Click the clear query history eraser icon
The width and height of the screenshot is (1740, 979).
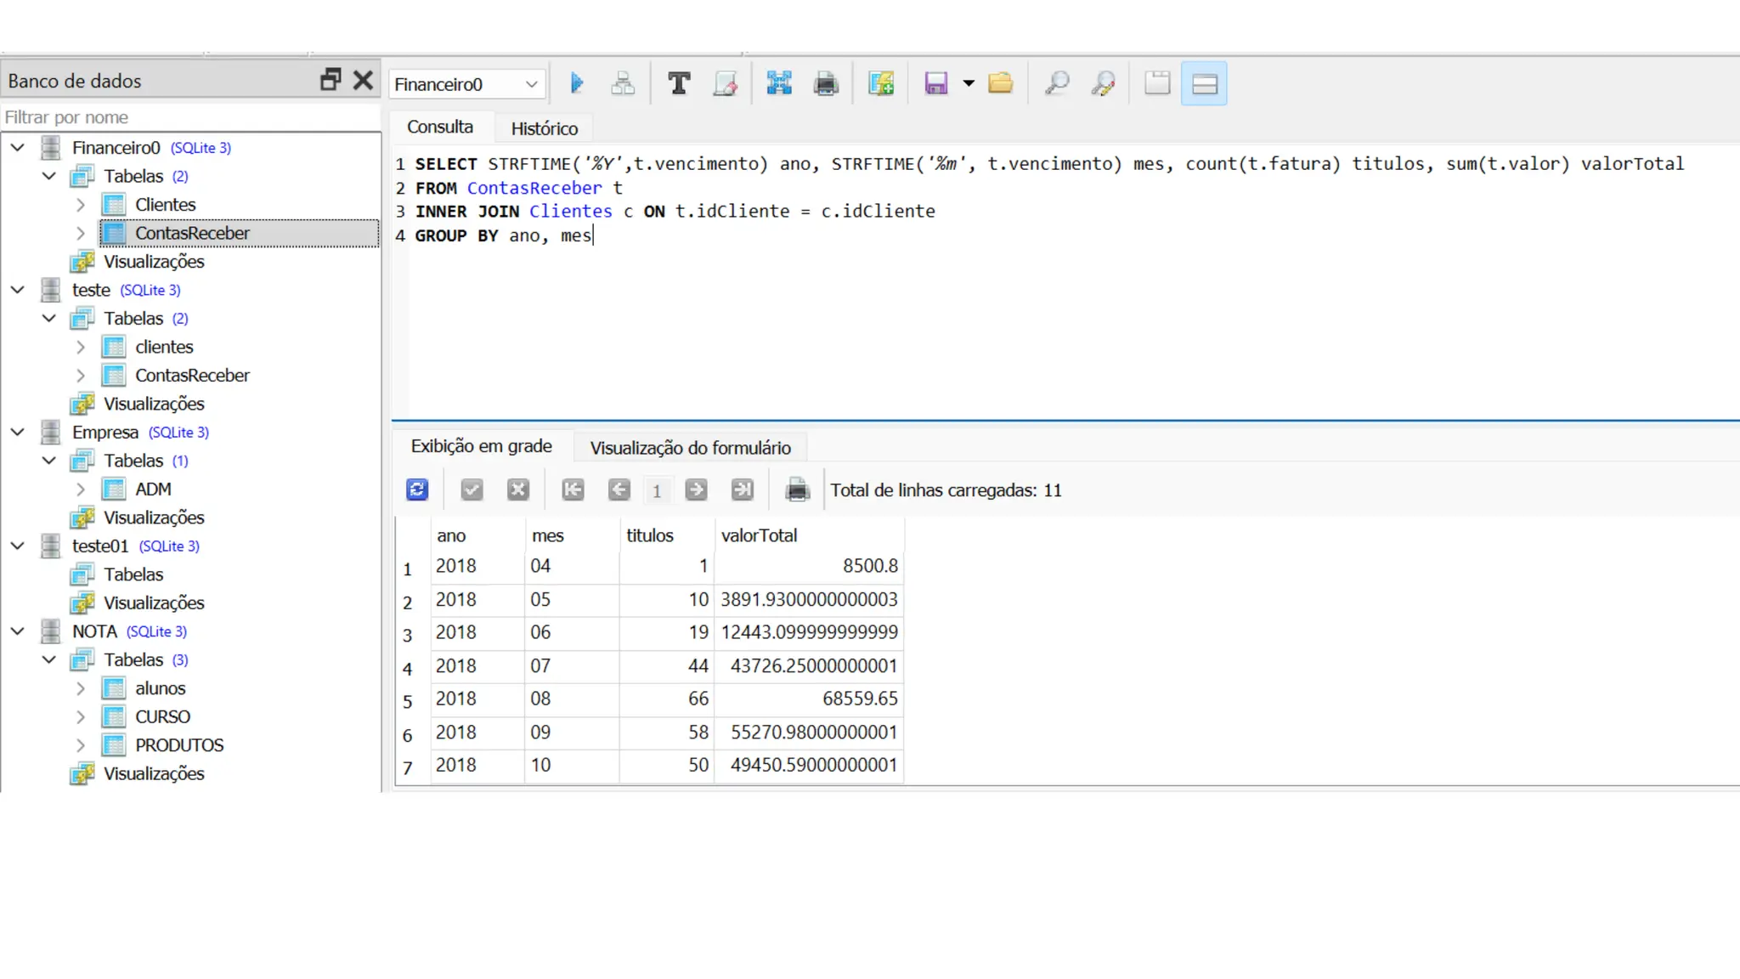[x=726, y=83]
